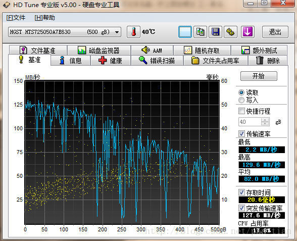
Task: Click the 退出 button
Action: coord(275,32)
